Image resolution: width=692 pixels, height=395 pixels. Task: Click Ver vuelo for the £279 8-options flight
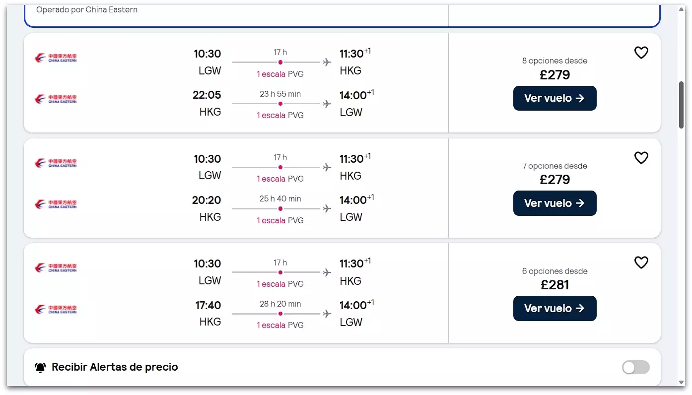click(x=554, y=98)
